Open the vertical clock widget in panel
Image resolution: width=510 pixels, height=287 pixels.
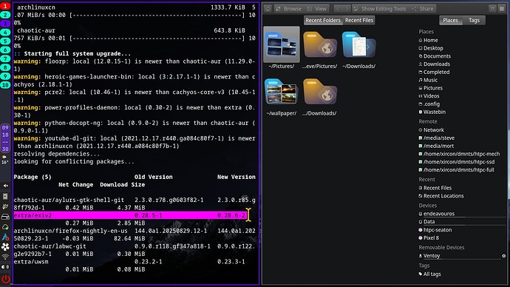(5, 138)
